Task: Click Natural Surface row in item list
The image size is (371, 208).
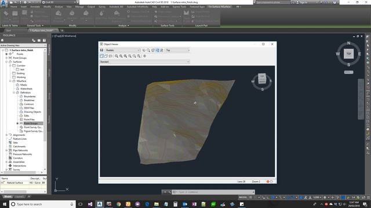Action: (x=23, y=183)
